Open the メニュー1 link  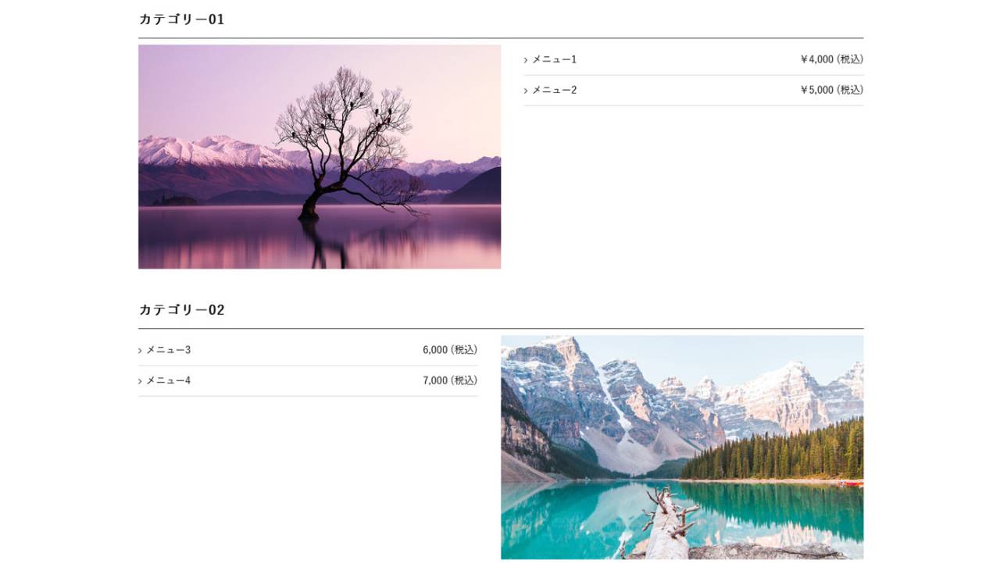point(555,59)
